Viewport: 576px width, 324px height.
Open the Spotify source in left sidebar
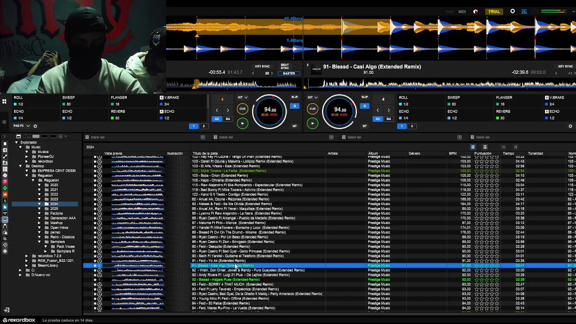[x=5, y=188]
